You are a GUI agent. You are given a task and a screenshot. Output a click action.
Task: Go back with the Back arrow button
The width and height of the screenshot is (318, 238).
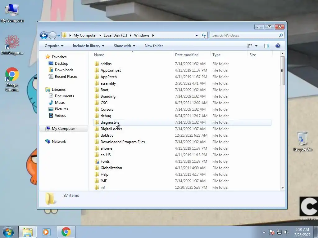click(44, 35)
